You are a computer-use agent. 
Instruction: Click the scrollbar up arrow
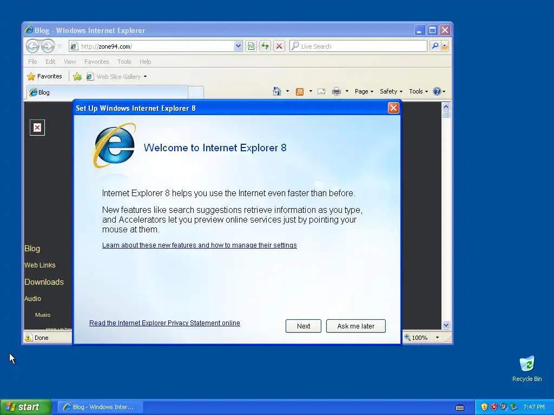click(446, 106)
